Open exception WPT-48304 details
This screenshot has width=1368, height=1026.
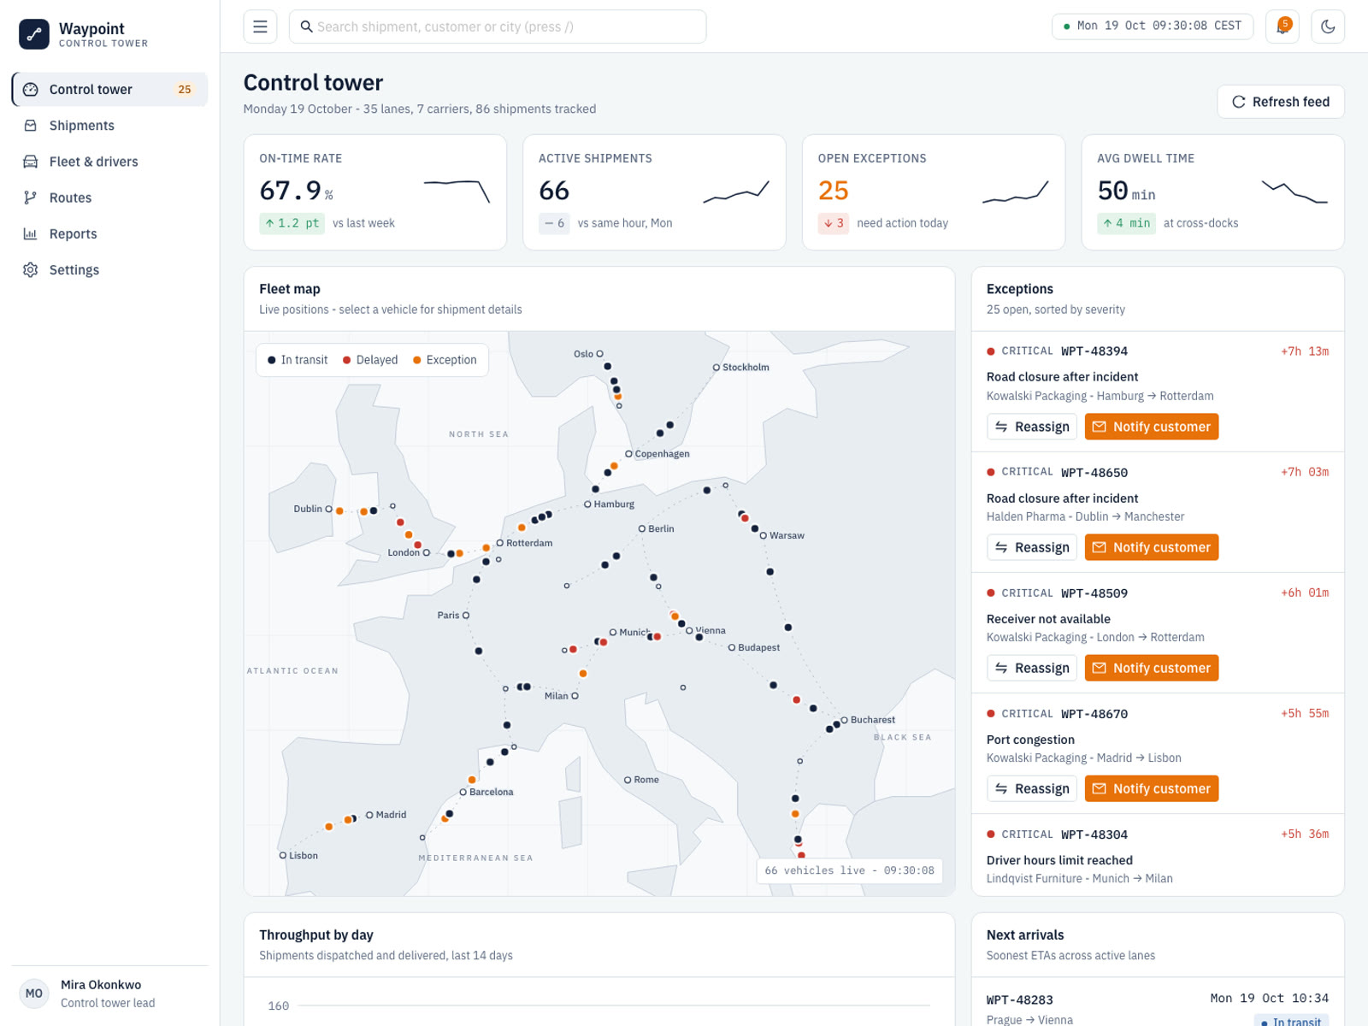tap(1158, 855)
